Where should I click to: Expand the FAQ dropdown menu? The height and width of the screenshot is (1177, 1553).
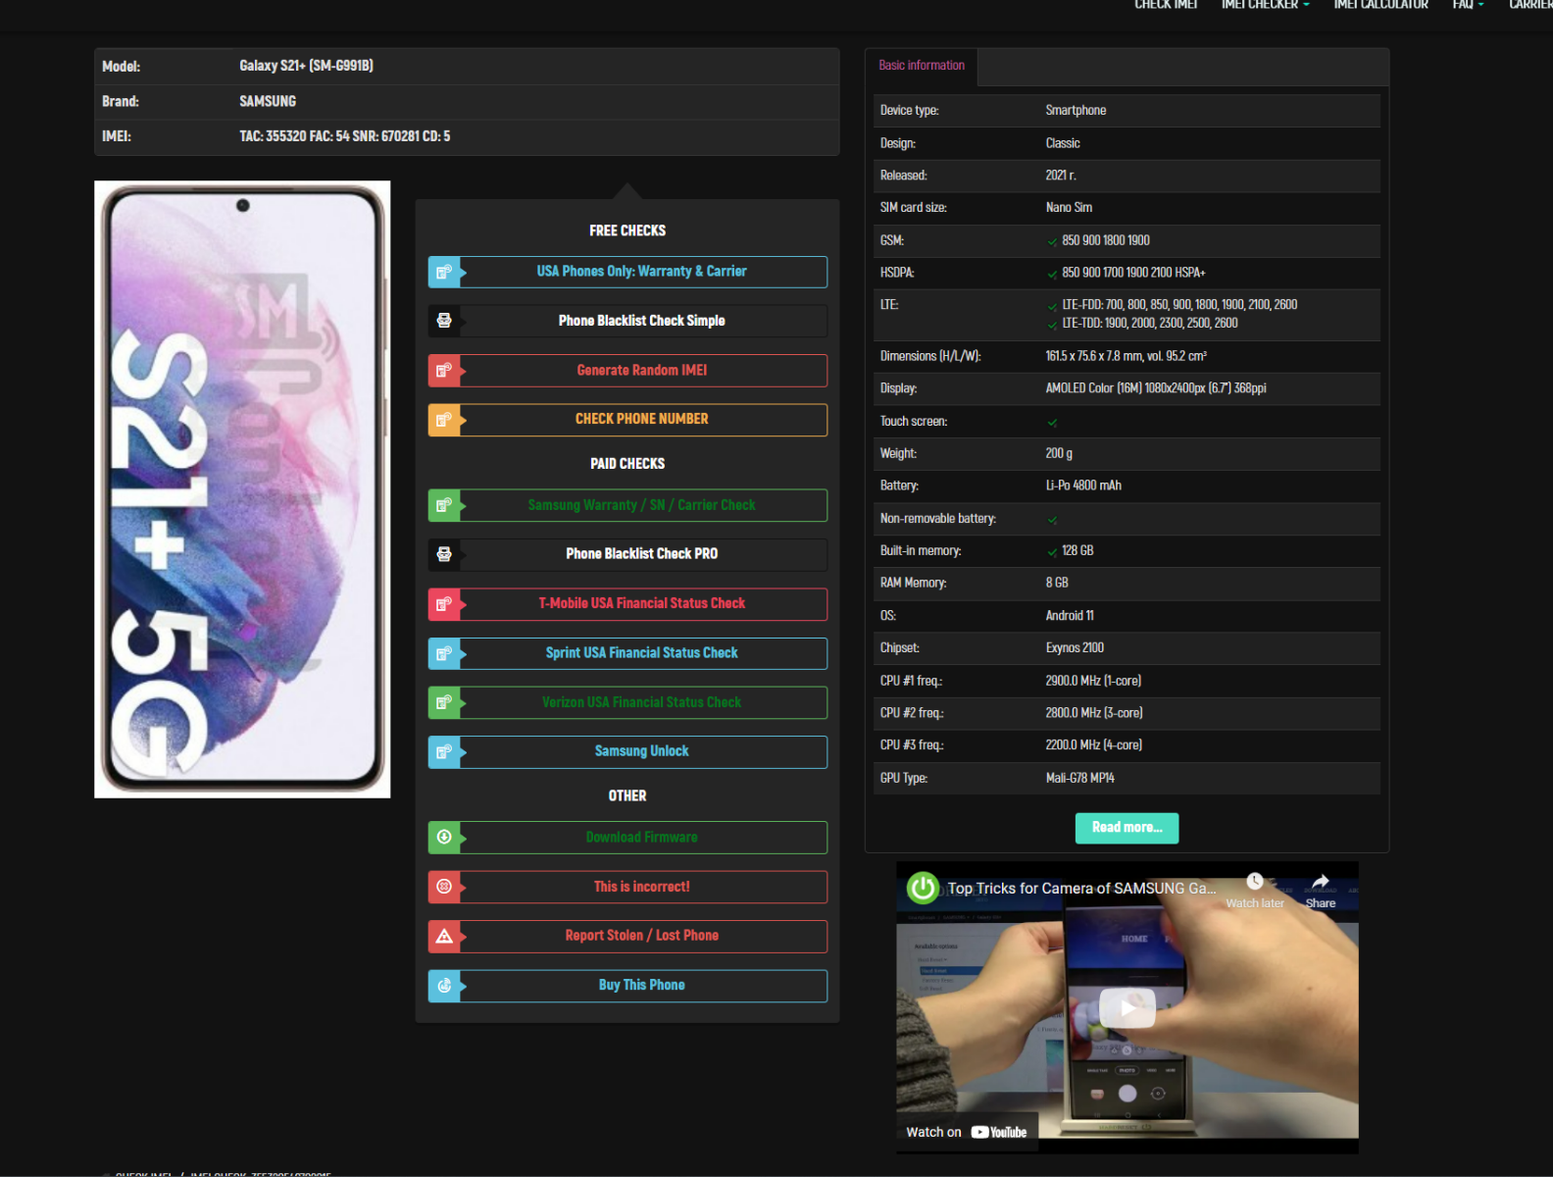(x=1468, y=5)
